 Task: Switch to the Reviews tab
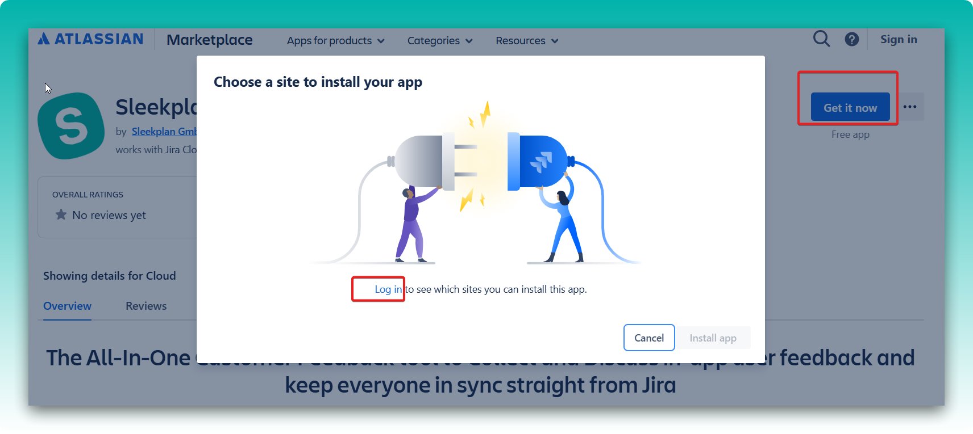(146, 306)
